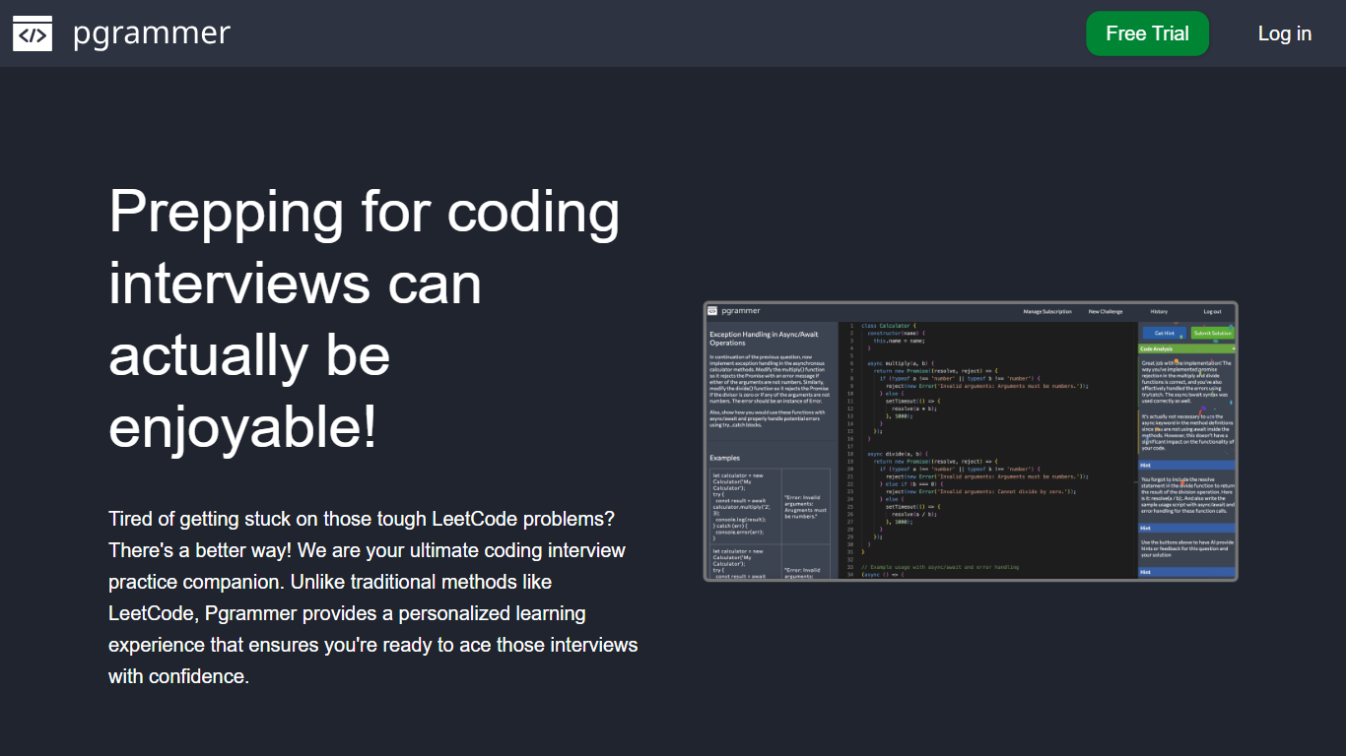
Task: Open New Challenge in the preview navbar
Action: point(1105,311)
